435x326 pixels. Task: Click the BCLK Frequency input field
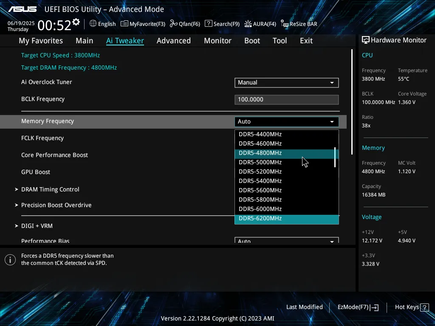tap(286, 99)
